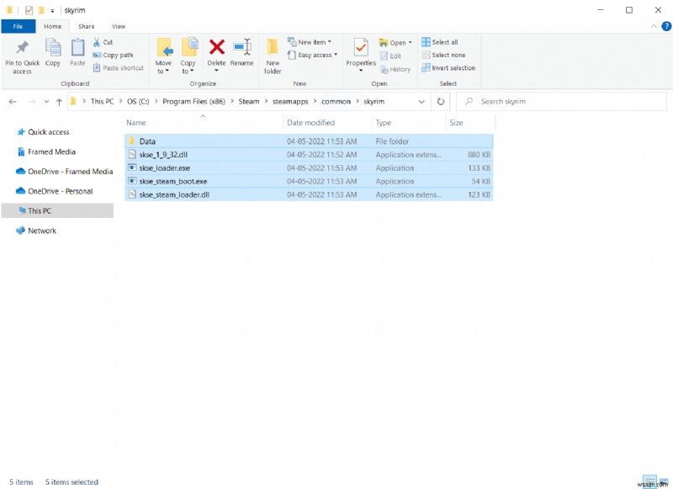Click the red Delete icon
Screen dimensions: 673x489
click(216, 49)
